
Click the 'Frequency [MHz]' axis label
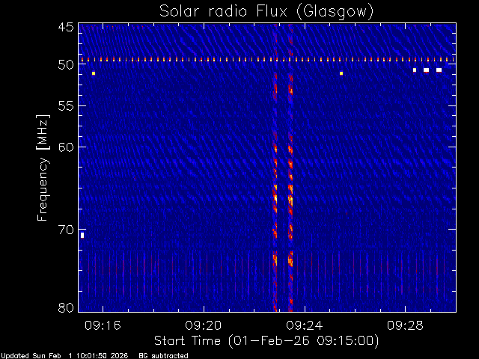pyautogui.click(x=43, y=168)
